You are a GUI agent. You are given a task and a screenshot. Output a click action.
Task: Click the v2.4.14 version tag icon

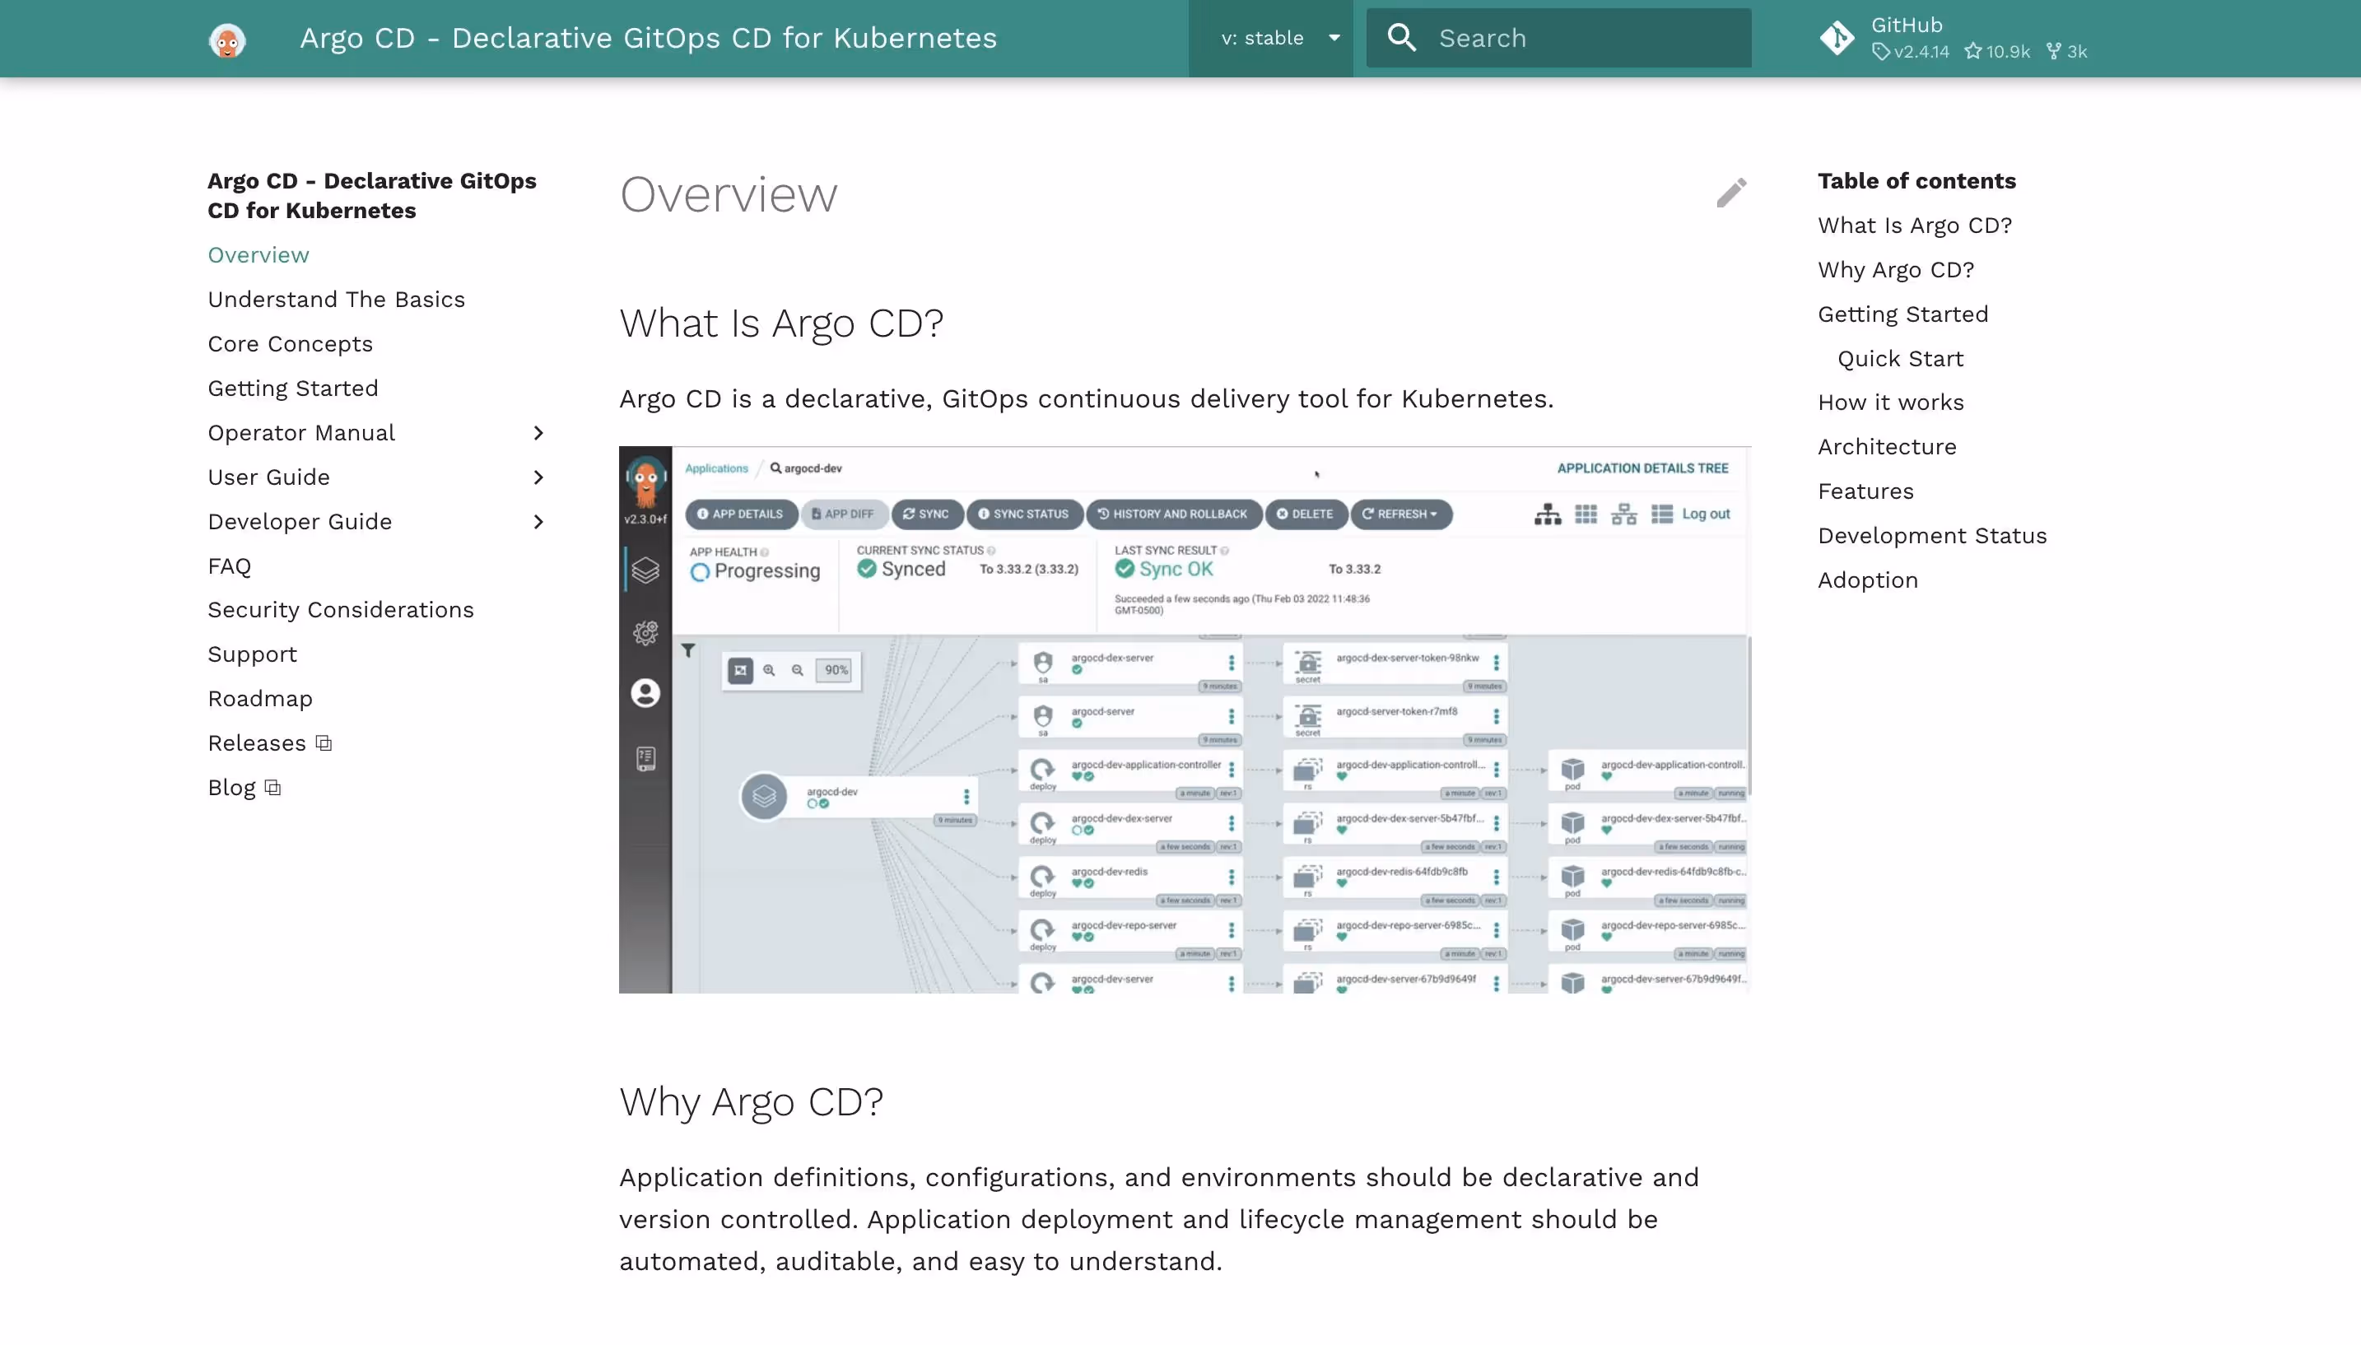coord(1884,52)
